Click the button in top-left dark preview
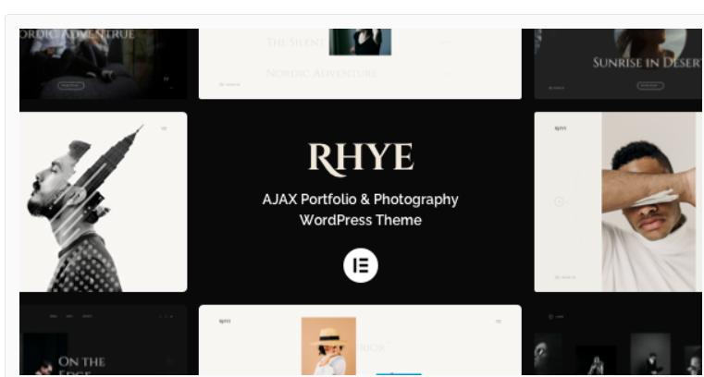This screenshot has height=377, width=704. tap(71, 85)
